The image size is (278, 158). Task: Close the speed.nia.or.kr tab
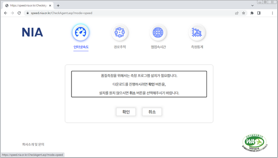point(50,6)
